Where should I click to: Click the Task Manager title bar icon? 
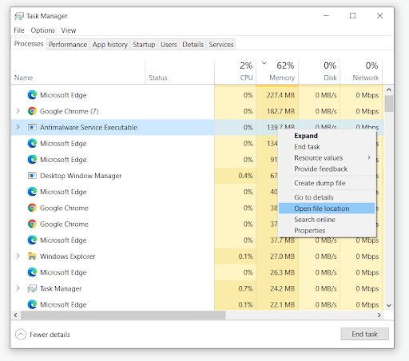point(19,16)
